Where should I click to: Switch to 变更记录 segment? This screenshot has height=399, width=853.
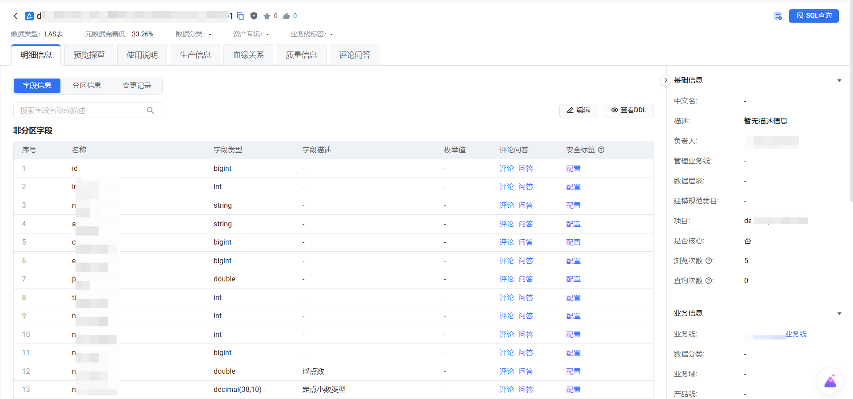tap(137, 86)
